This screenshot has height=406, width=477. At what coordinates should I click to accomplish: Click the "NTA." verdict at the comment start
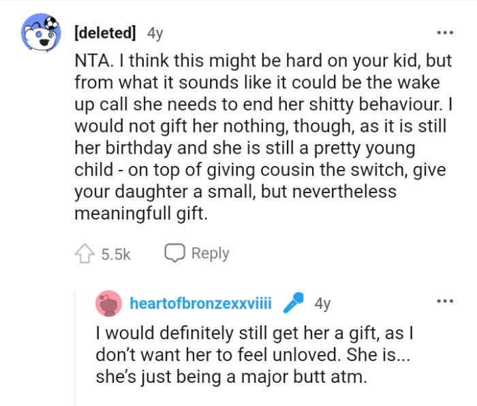coord(93,61)
